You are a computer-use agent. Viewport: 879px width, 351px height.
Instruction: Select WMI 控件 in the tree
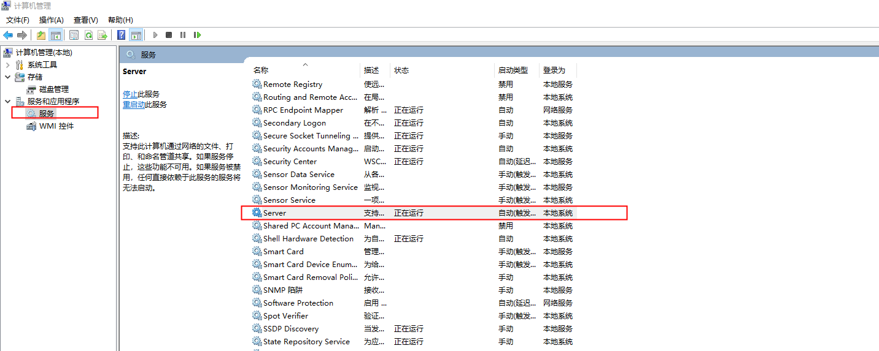56,126
